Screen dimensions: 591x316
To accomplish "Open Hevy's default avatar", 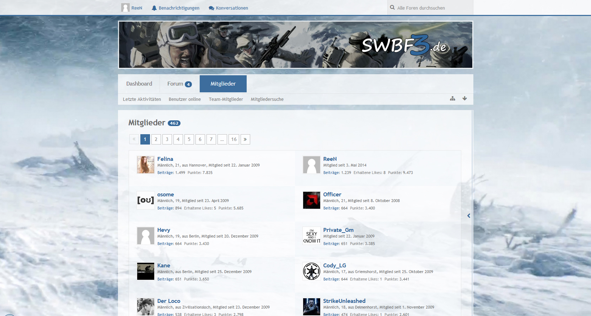I will pyautogui.click(x=146, y=236).
